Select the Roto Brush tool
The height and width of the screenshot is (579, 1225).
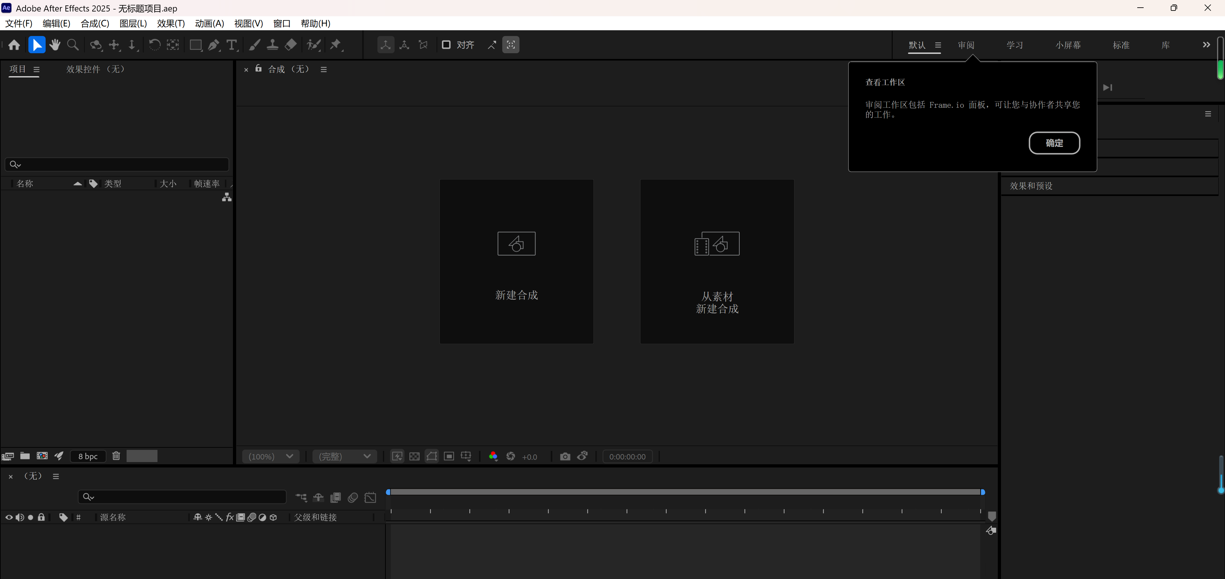click(314, 45)
